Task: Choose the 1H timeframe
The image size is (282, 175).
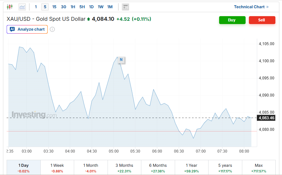Action: coord(73,7)
